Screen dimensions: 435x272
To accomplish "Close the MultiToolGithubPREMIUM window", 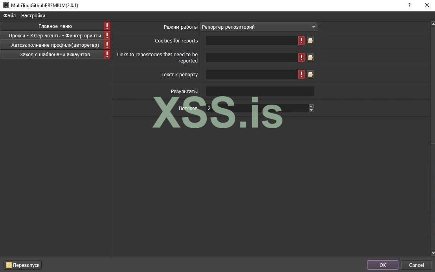I will click(x=427, y=5).
